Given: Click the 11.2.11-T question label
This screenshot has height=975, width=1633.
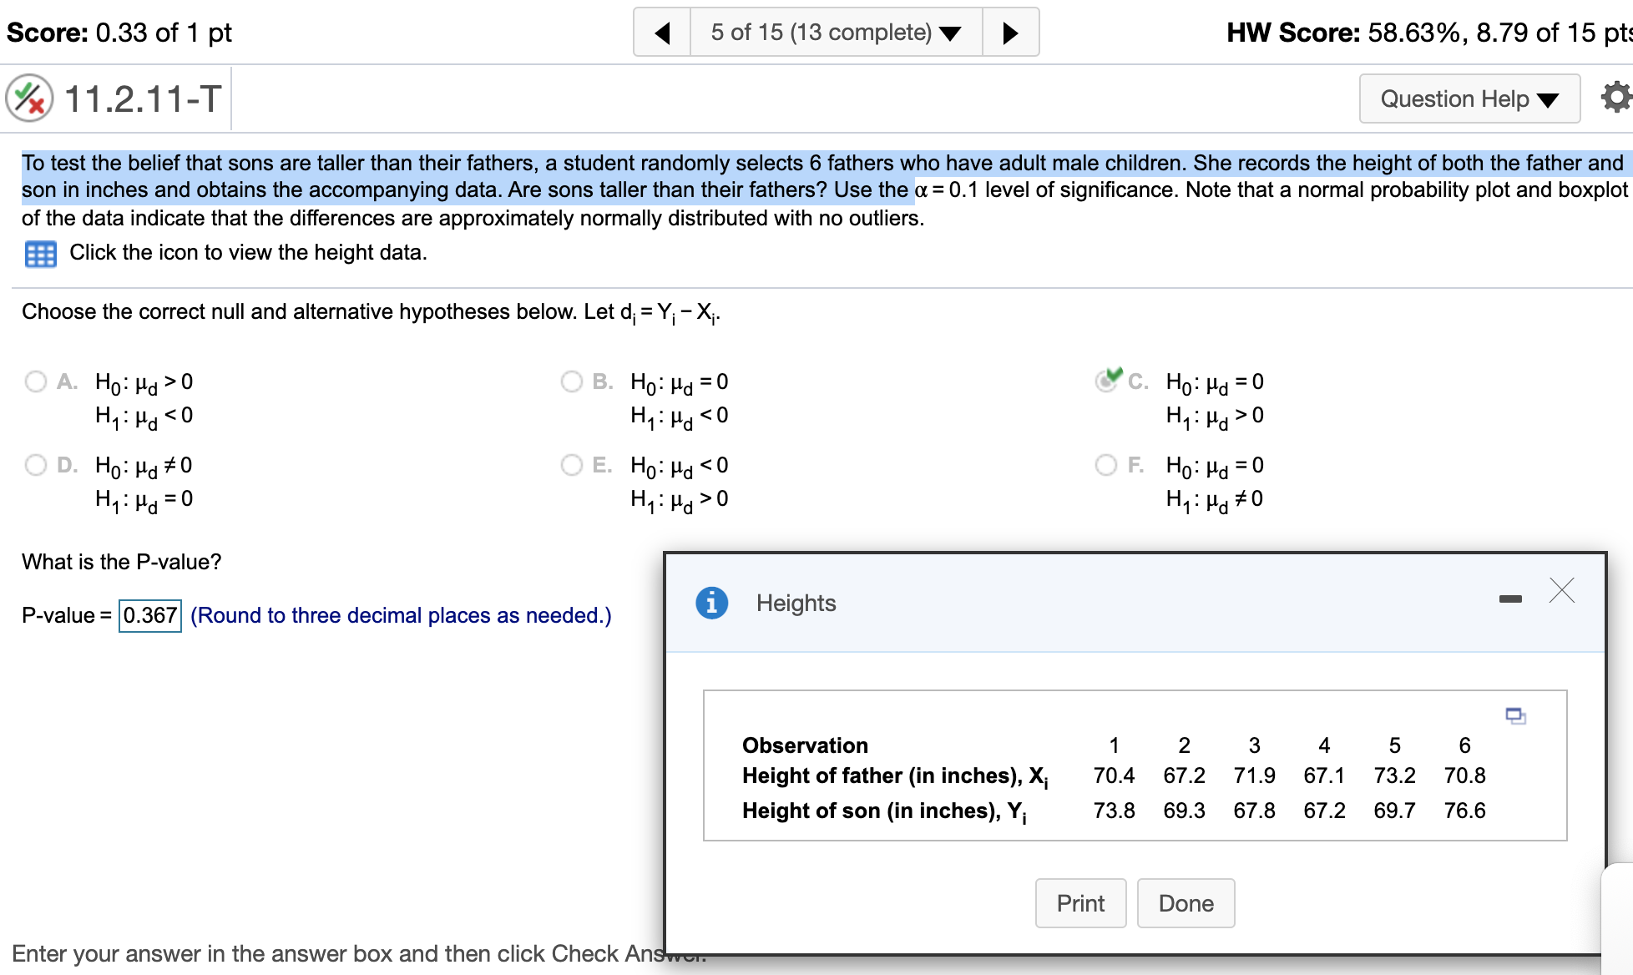Looking at the screenshot, I should point(139,98).
